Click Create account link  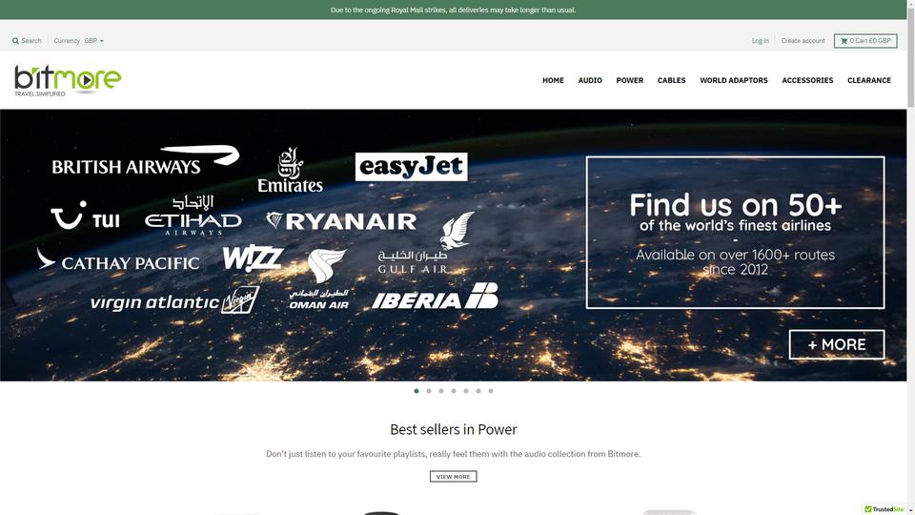tap(803, 41)
